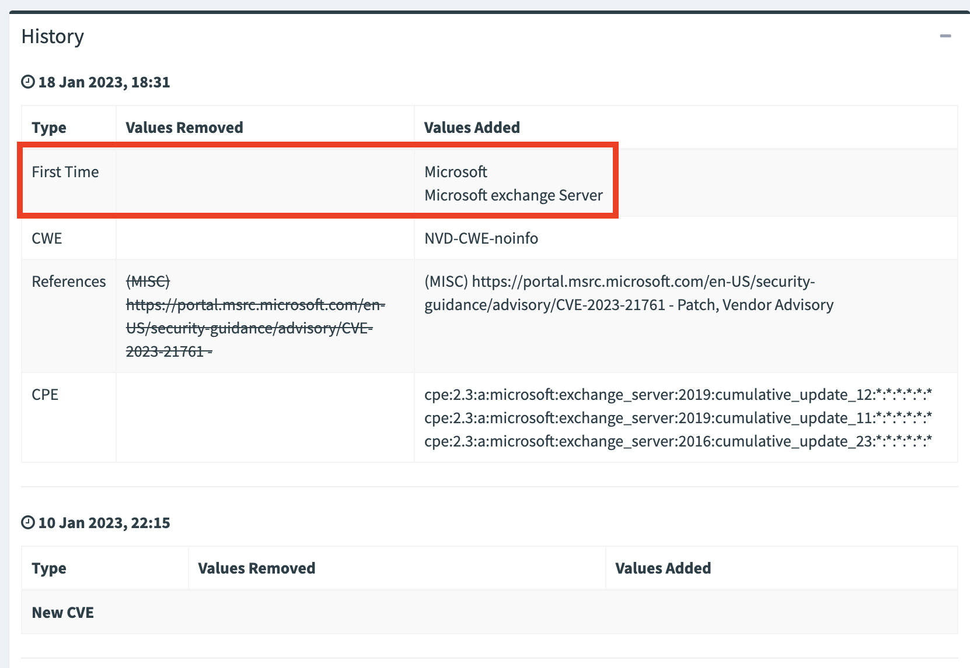Expand the 18 Jan 2023 change entry
The height and width of the screenshot is (668, 970).
coord(104,82)
